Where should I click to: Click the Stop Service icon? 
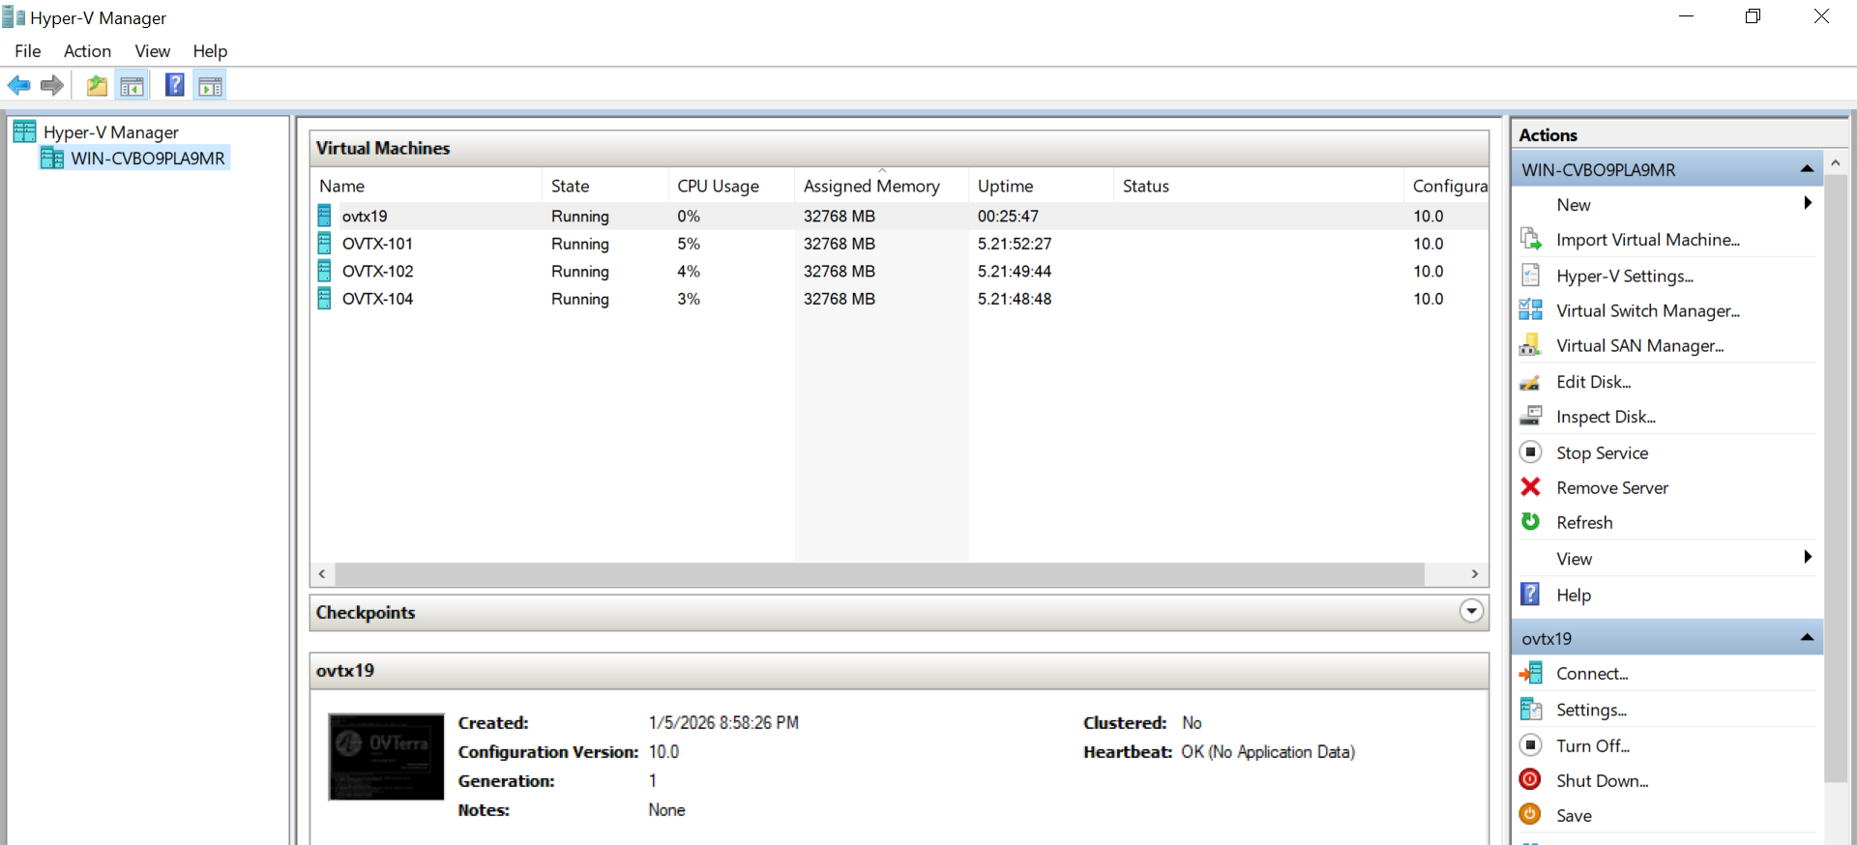coord(1530,452)
